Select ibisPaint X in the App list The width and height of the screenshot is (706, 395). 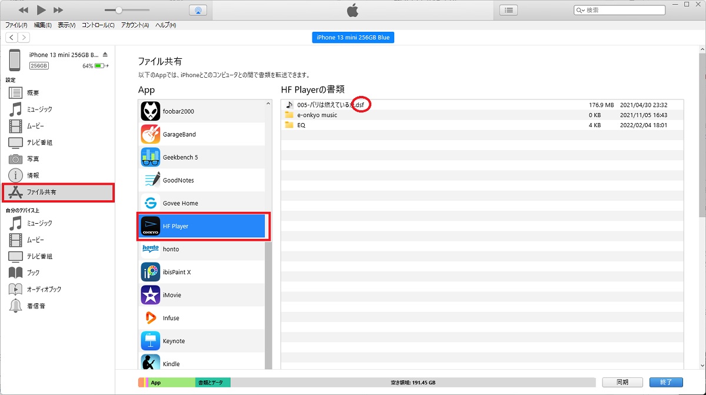tap(201, 272)
